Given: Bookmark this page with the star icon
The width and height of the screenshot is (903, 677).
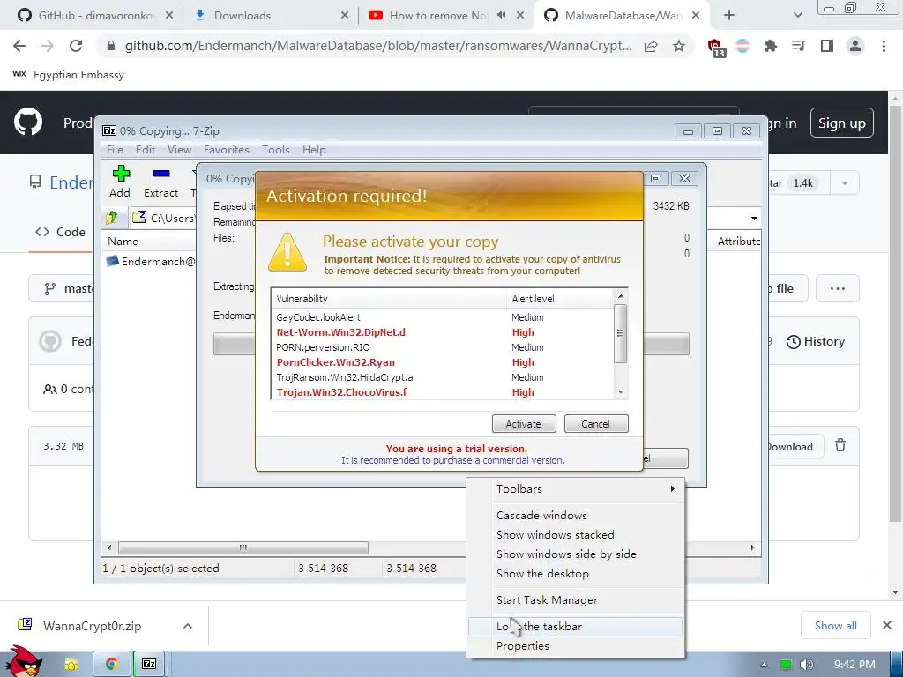Looking at the screenshot, I should pos(679,46).
